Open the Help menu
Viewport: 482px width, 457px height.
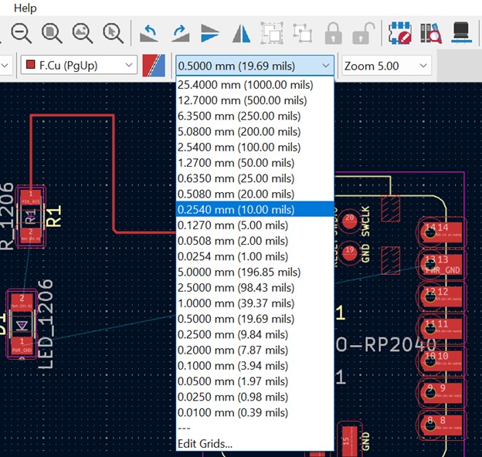tap(25, 8)
